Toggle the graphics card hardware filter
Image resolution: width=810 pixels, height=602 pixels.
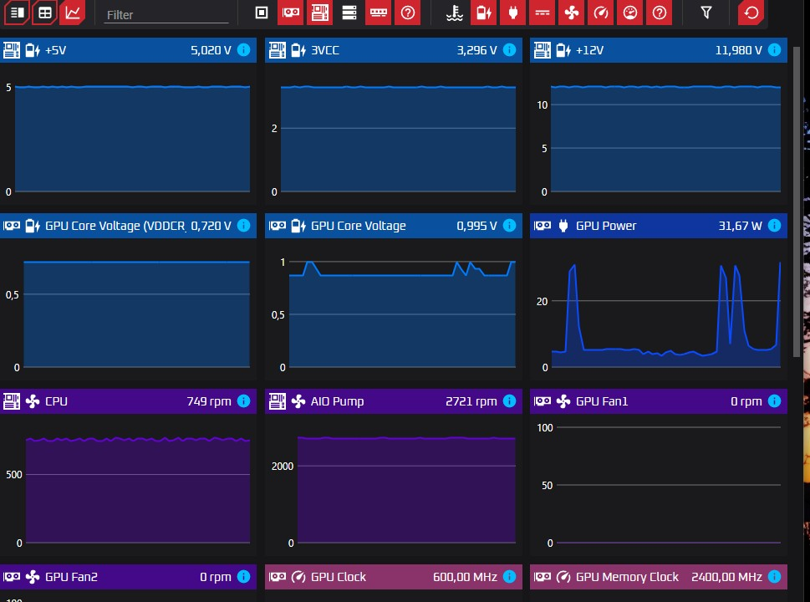(x=291, y=13)
